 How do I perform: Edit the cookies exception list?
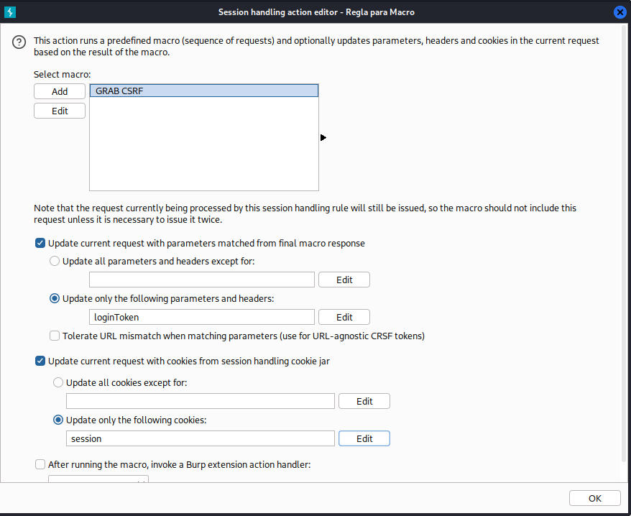(364, 401)
